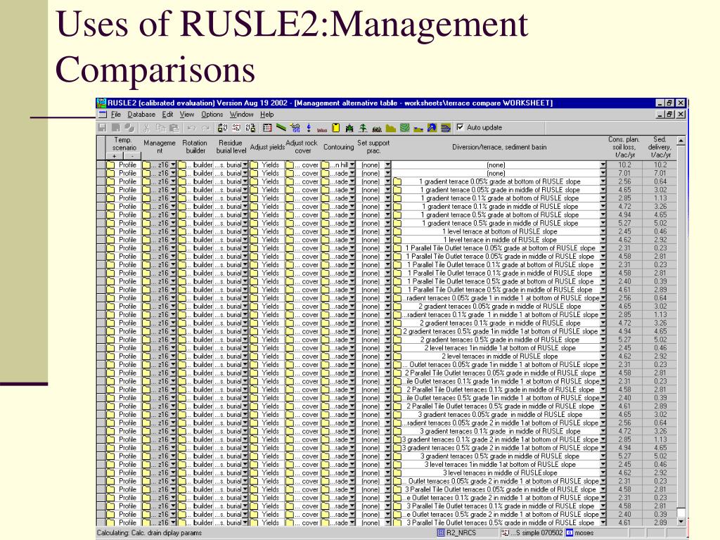The width and height of the screenshot is (720, 540).
Task: Open the '...n hill' contouring dropdown in first row
Action: [x=352, y=165]
